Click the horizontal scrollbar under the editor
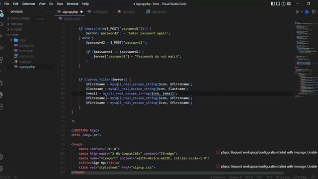Image resolution: width=318 pixels, height=179 pixels. 177,173
